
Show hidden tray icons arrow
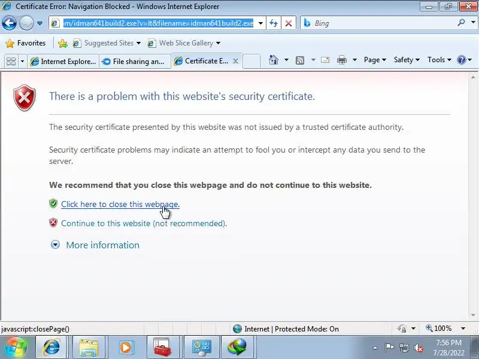coord(375,348)
